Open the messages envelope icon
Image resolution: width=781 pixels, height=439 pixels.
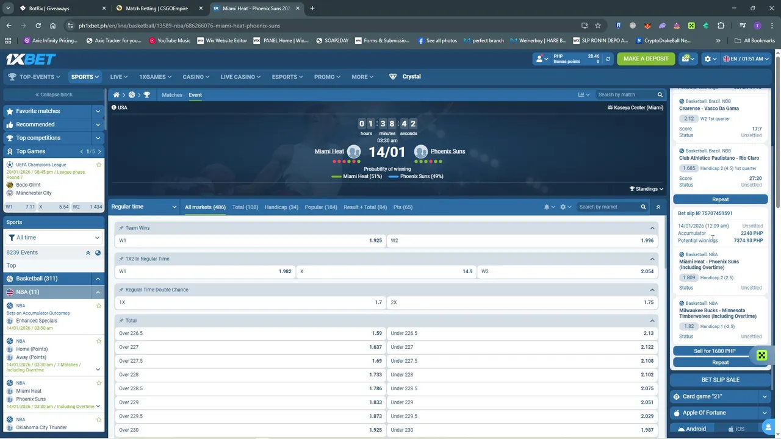click(x=689, y=59)
